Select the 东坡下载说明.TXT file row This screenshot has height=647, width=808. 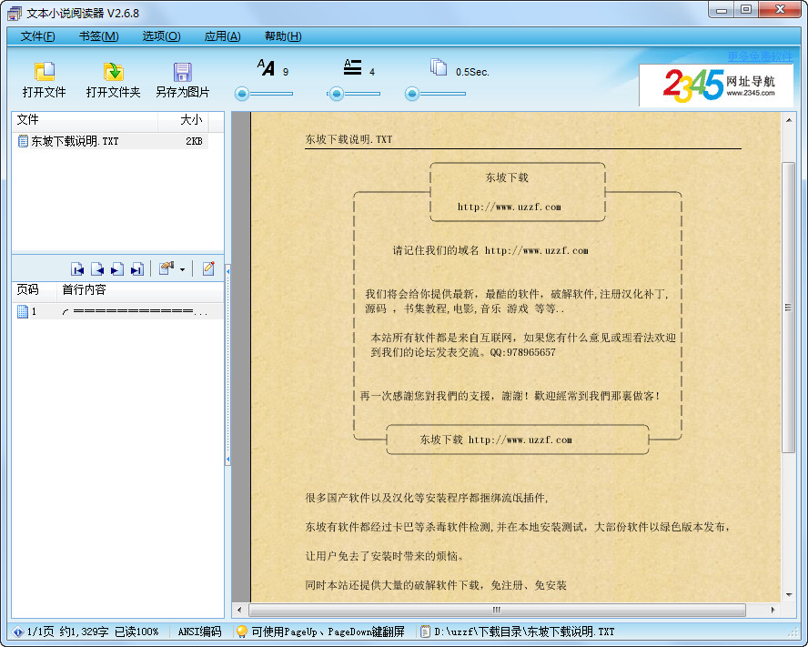(x=110, y=141)
